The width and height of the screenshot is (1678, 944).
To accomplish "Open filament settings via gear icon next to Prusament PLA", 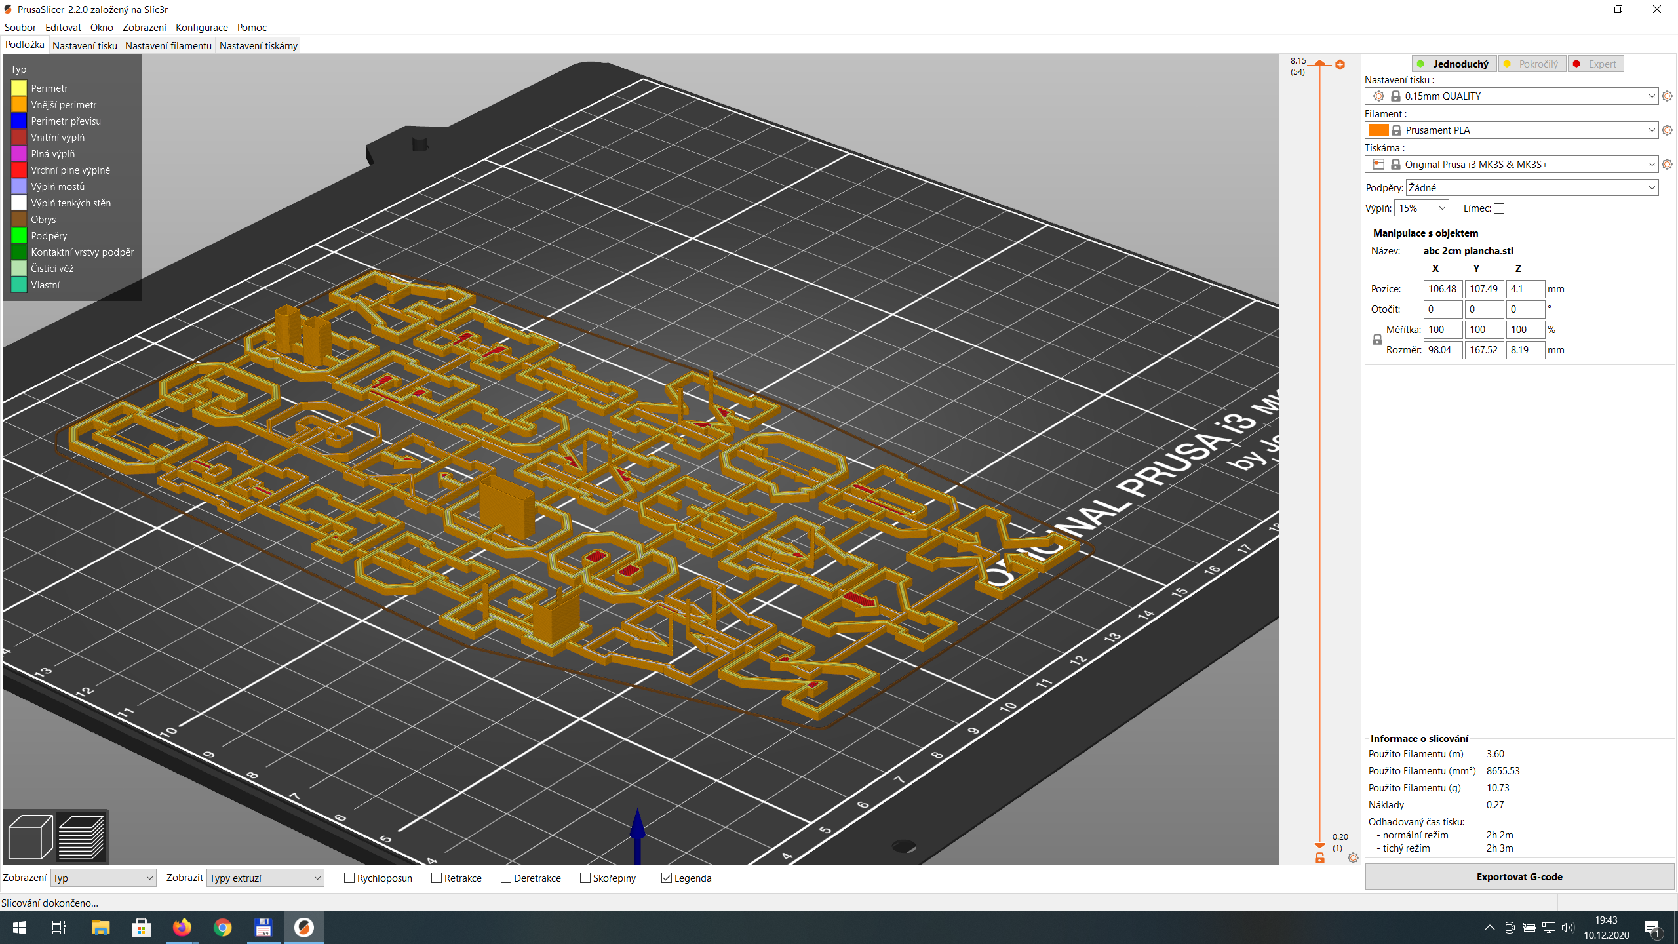I will 1667,130.
